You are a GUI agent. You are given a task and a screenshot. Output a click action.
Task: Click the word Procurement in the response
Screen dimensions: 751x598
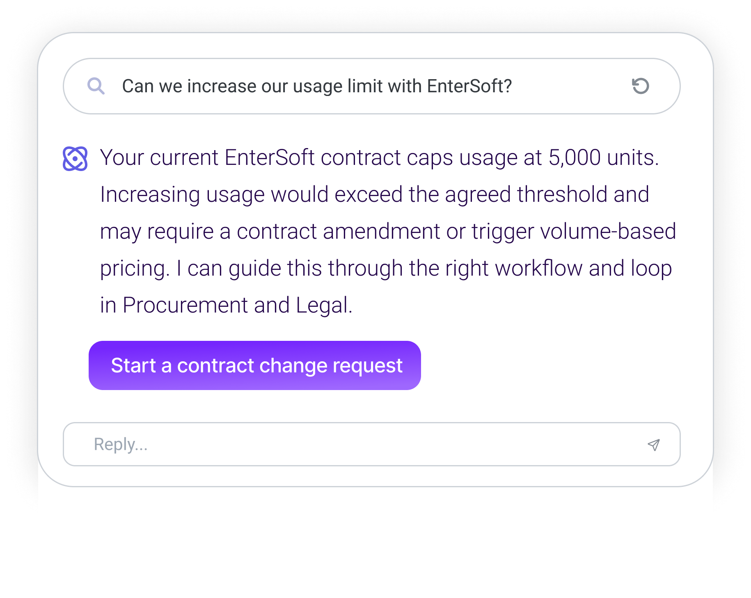point(185,304)
